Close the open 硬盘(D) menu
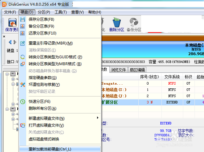 click(27, 12)
